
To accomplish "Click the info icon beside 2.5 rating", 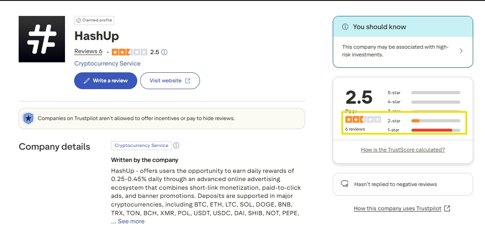I will click(x=165, y=52).
